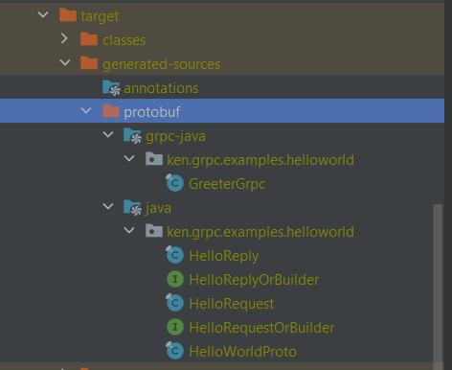Collapse the grpc-java node

click(108, 134)
